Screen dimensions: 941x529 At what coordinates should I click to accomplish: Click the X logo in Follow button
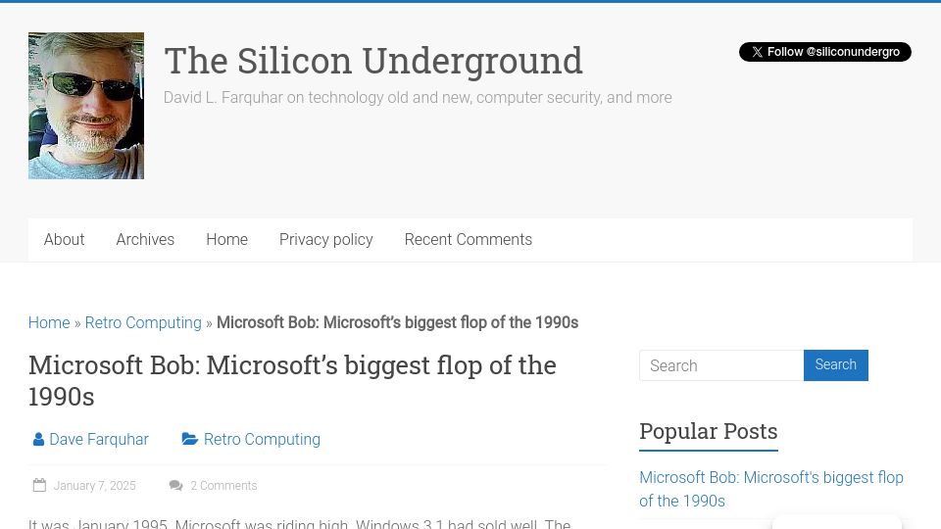[x=758, y=52]
